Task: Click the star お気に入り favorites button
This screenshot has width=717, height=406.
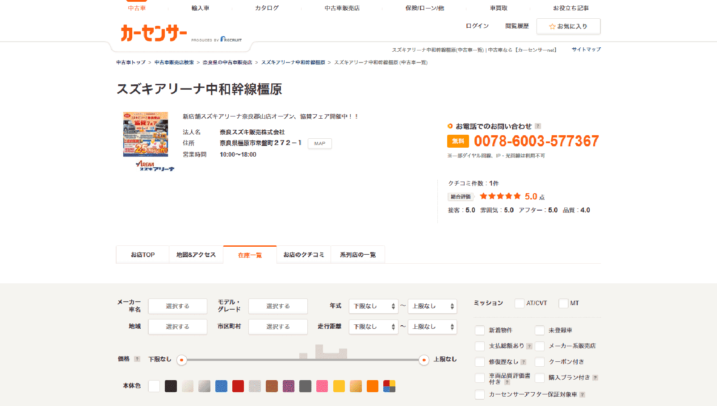Action: [568, 26]
